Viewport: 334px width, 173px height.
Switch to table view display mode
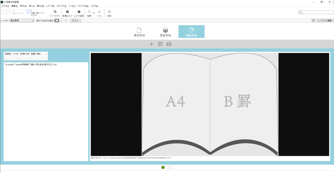66,21
